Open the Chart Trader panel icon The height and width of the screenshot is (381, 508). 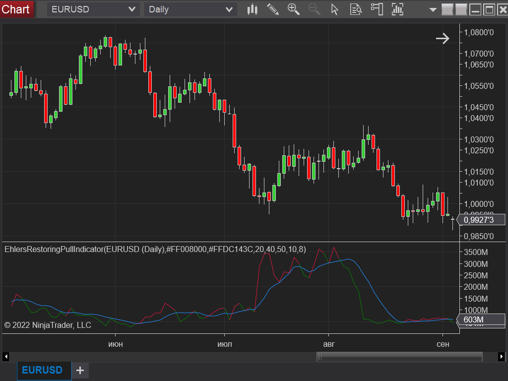point(377,9)
